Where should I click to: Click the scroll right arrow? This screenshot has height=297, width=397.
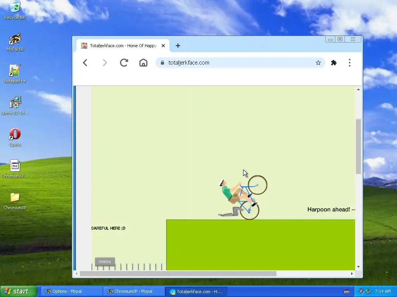(x=352, y=273)
